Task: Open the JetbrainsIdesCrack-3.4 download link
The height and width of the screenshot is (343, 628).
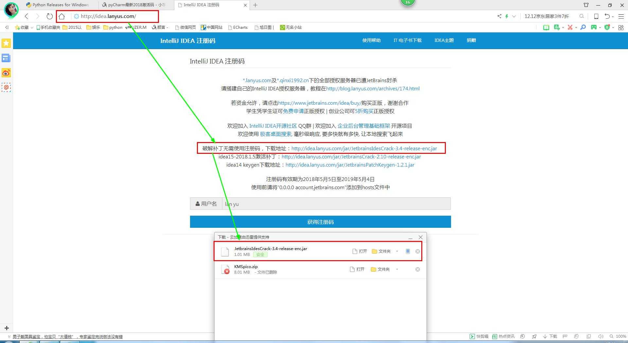Action: 364,148
